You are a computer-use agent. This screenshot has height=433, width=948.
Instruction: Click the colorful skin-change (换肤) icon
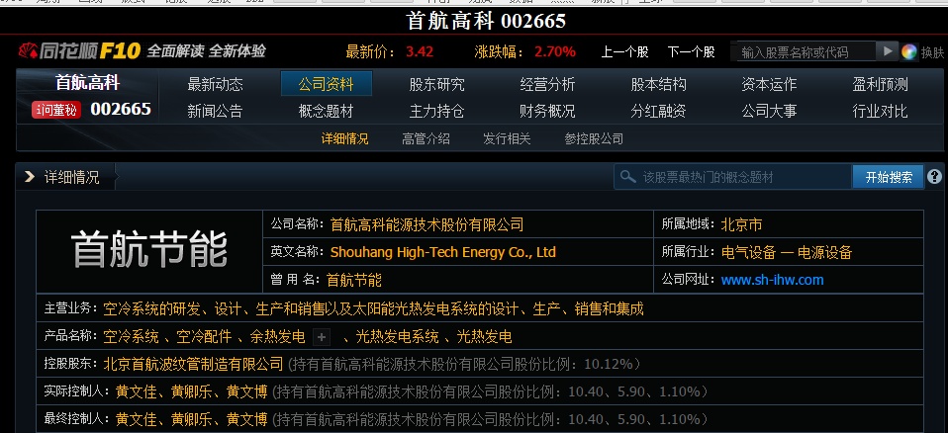click(x=908, y=51)
